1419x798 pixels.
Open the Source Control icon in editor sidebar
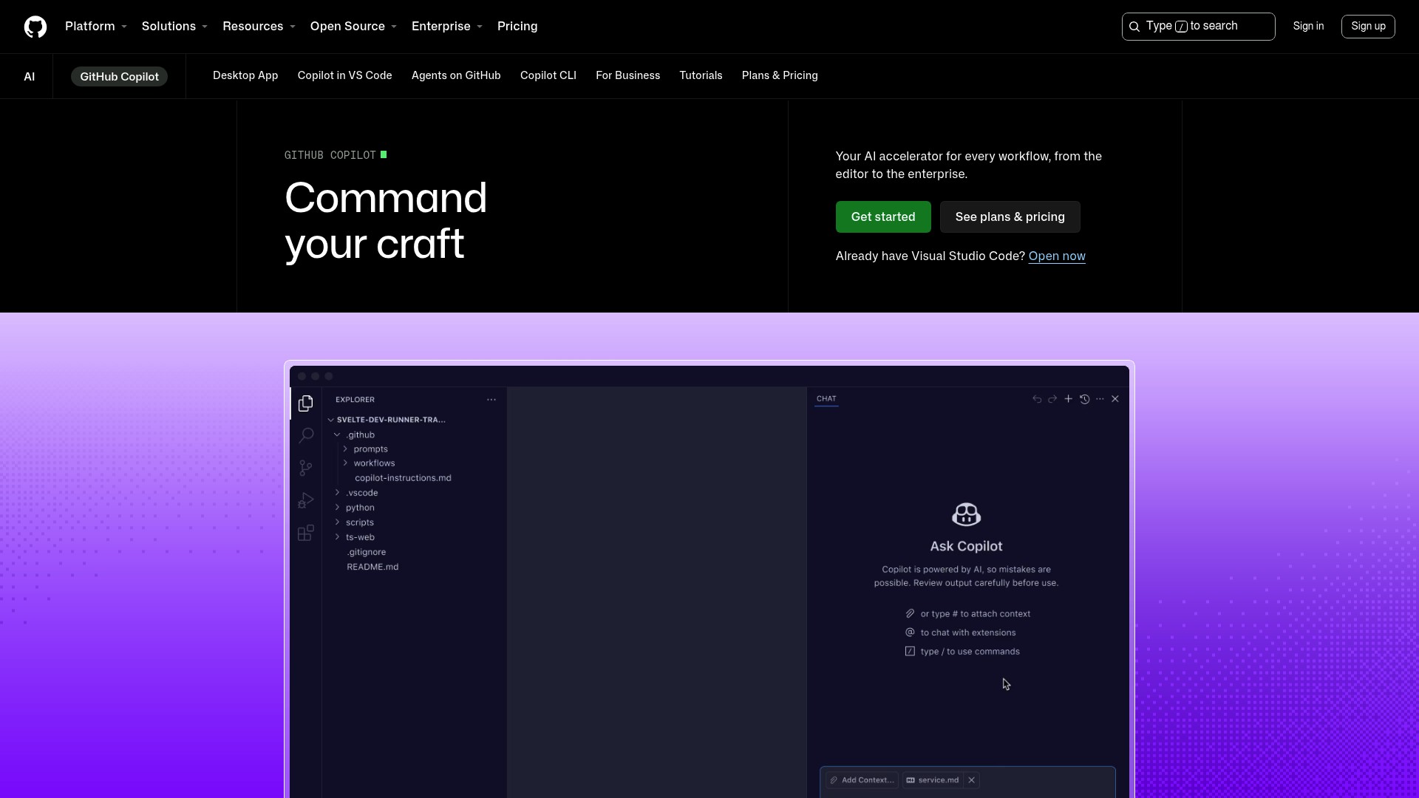(306, 468)
